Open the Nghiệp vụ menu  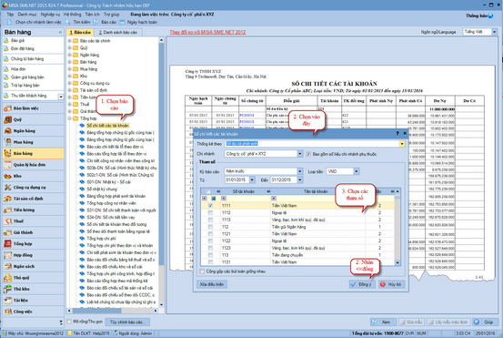coord(50,15)
